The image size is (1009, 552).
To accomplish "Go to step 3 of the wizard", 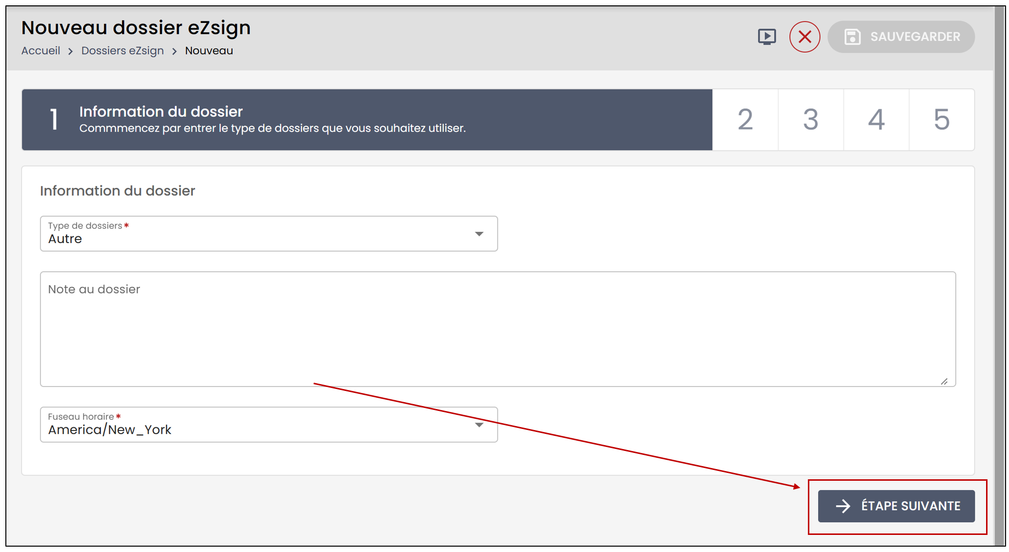I will pyautogui.click(x=810, y=120).
